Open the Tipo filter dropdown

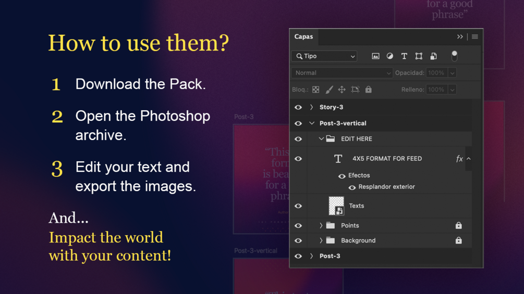pyautogui.click(x=324, y=56)
